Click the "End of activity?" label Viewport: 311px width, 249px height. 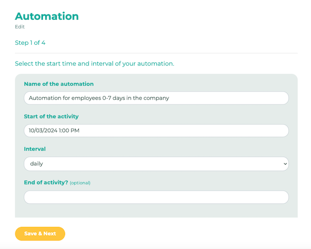pyautogui.click(x=46, y=183)
